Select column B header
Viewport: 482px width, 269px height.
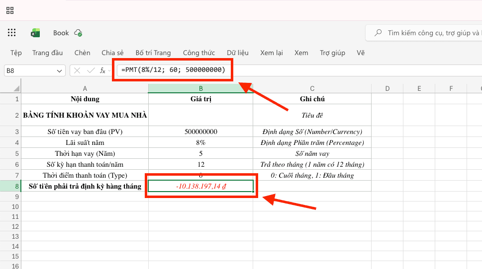click(x=201, y=89)
